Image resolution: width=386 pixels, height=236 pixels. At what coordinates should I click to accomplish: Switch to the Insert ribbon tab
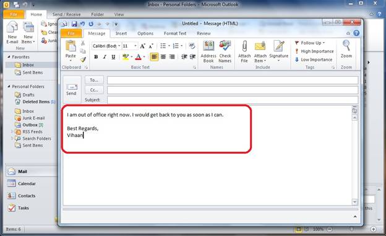click(121, 33)
